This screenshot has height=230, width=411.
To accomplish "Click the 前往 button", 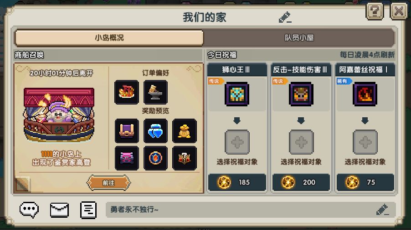I will tap(108, 183).
